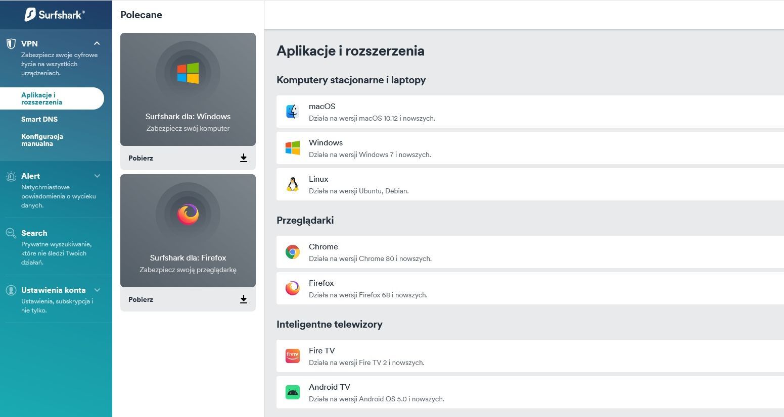Select the Windows app row
Screen dimensions: 784x417
pyautogui.click(x=530, y=148)
